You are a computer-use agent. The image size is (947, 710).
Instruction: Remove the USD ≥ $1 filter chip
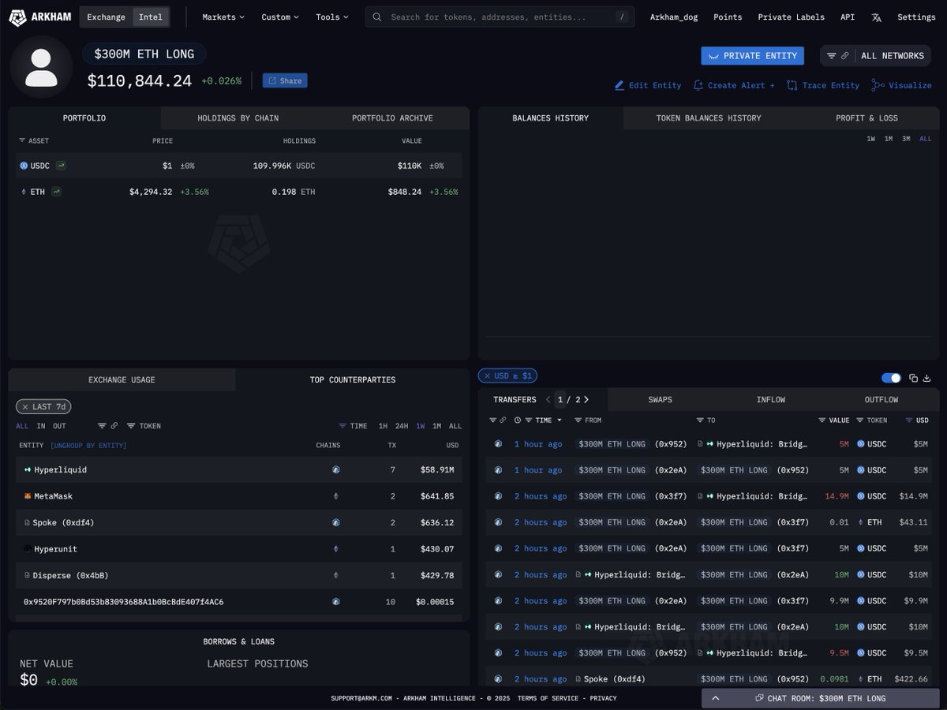(x=487, y=376)
